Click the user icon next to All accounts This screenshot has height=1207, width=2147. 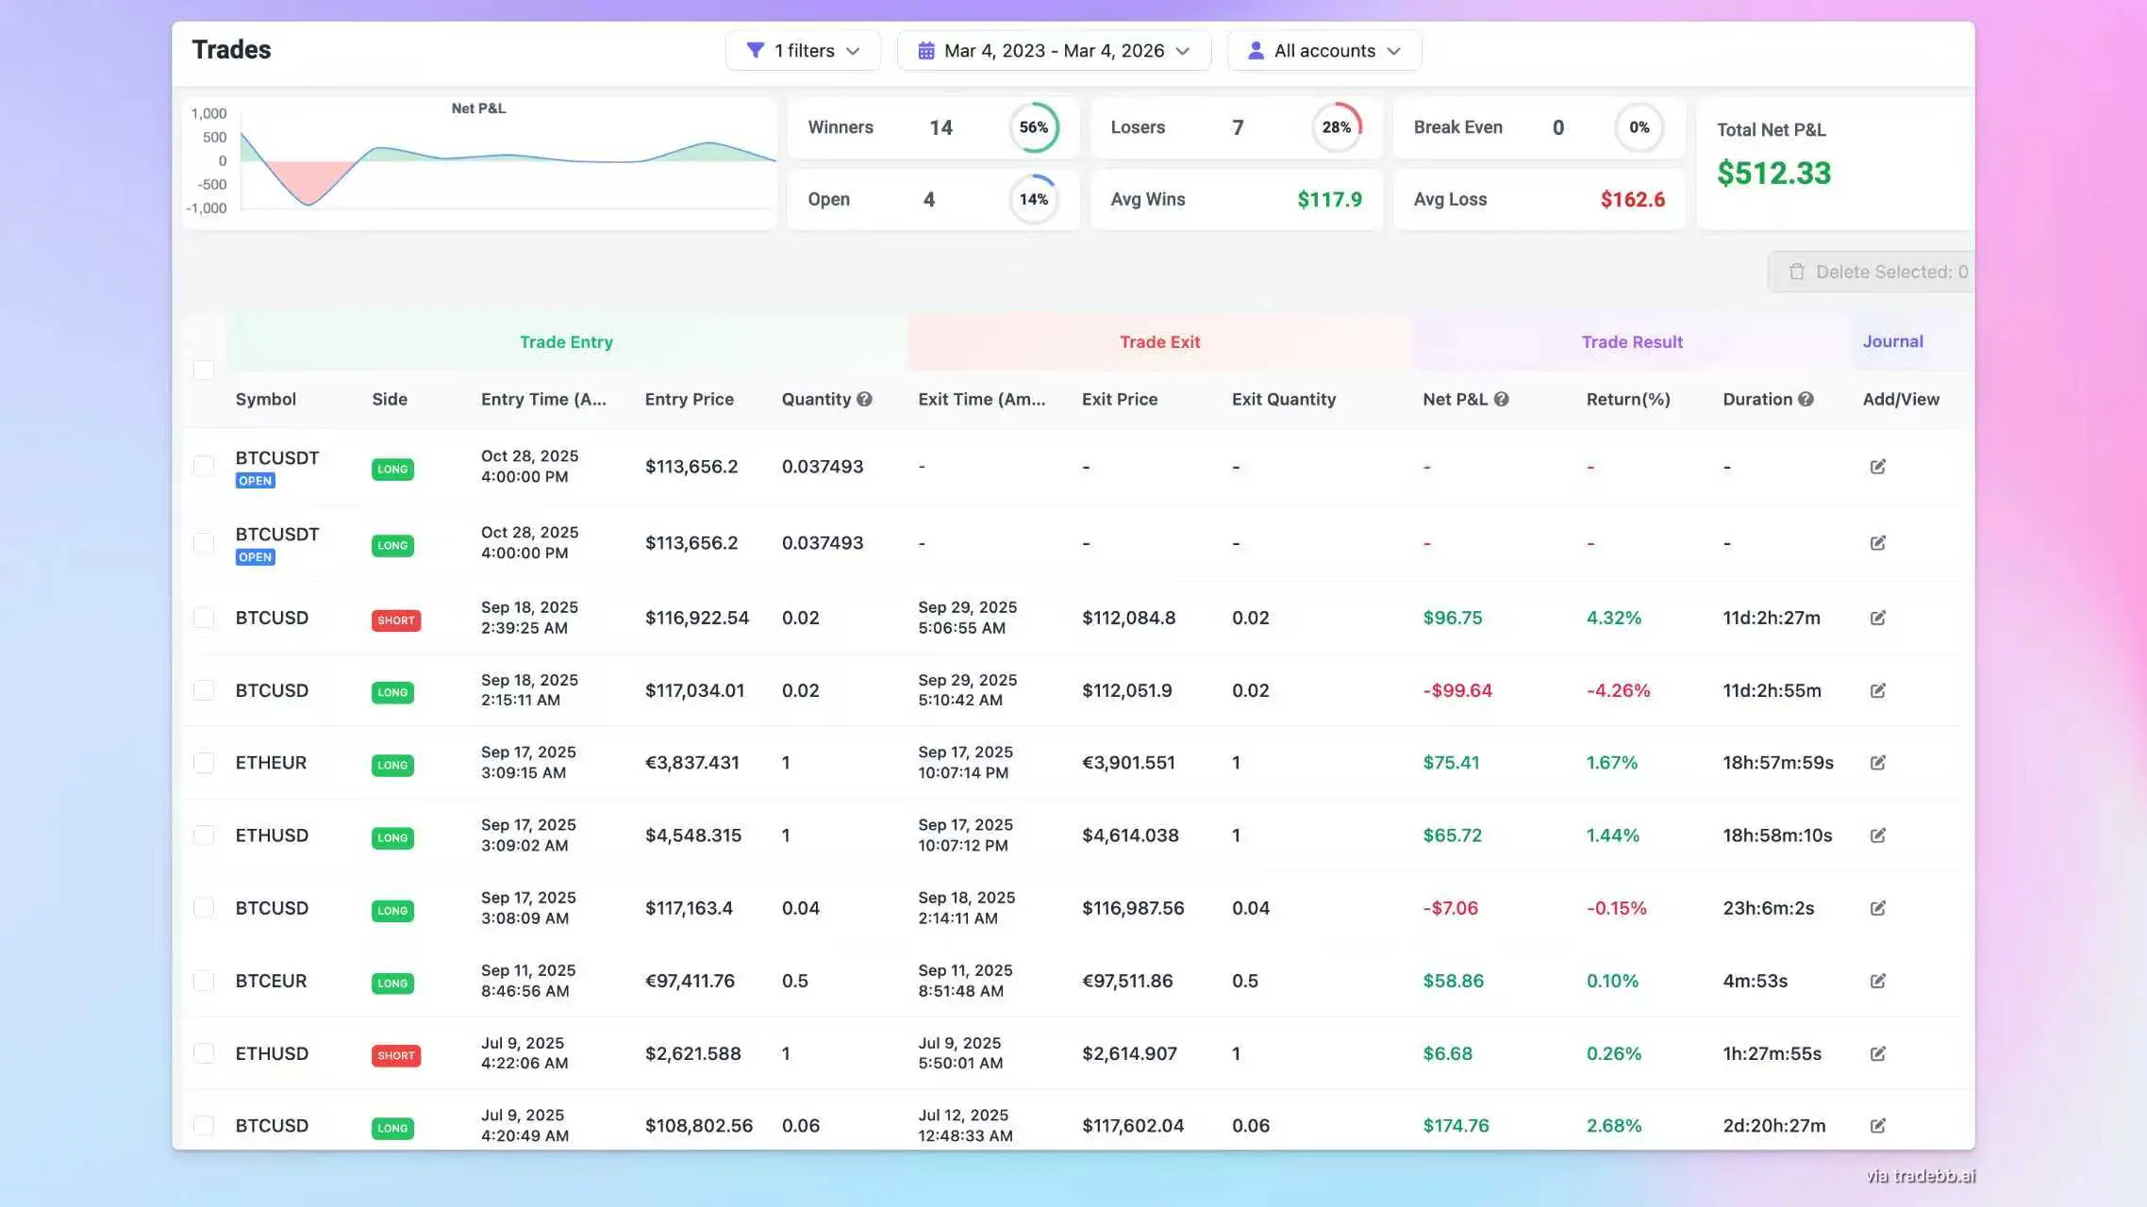pyautogui.click(x=1255, y=50)
